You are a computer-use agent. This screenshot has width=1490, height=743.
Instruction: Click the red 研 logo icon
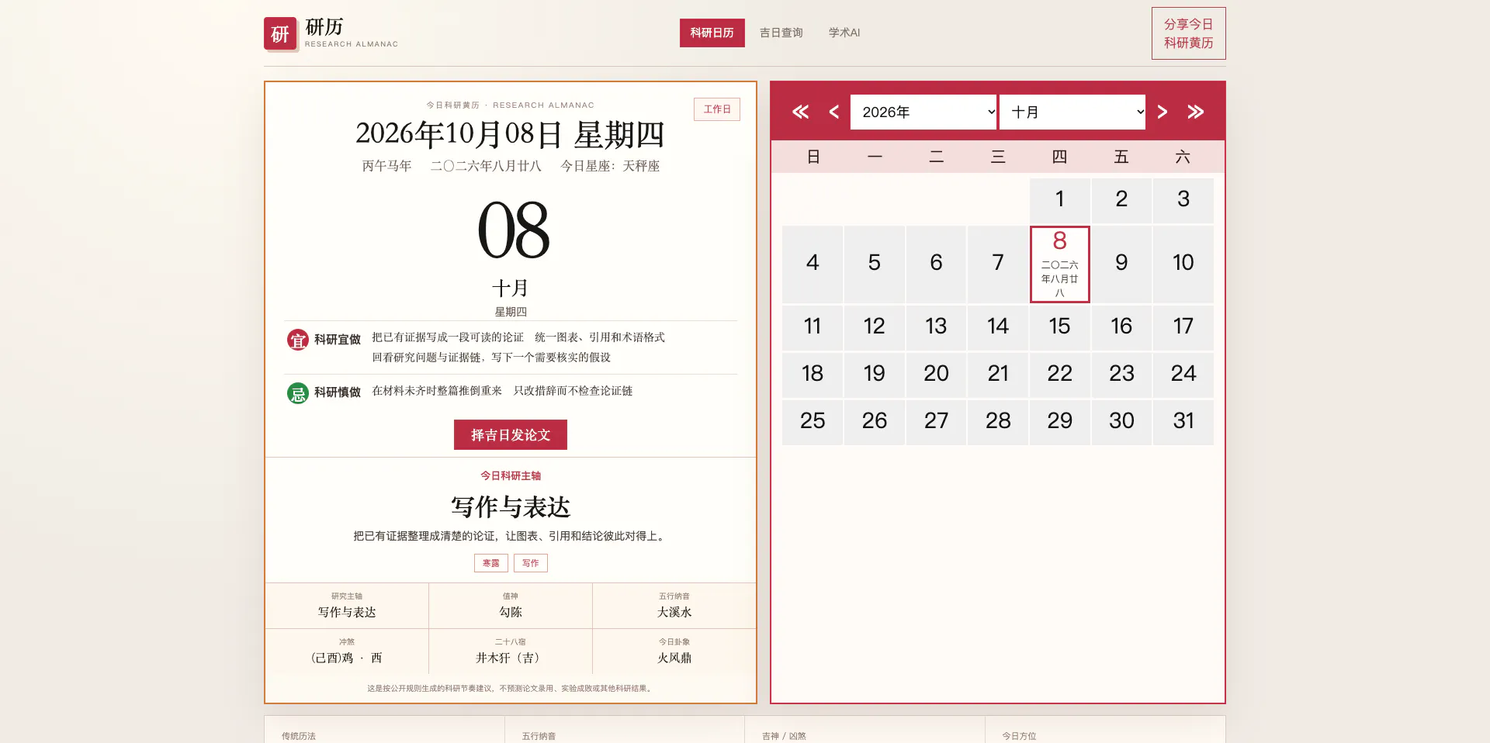click(x=280, y=33)
